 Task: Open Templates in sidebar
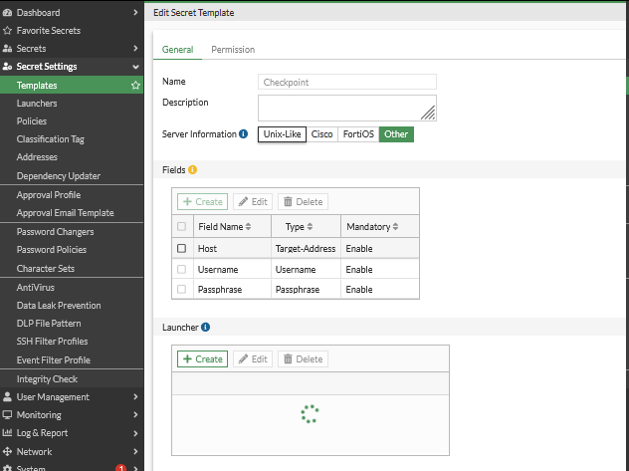pyautogui.click(x=72, y=85)
